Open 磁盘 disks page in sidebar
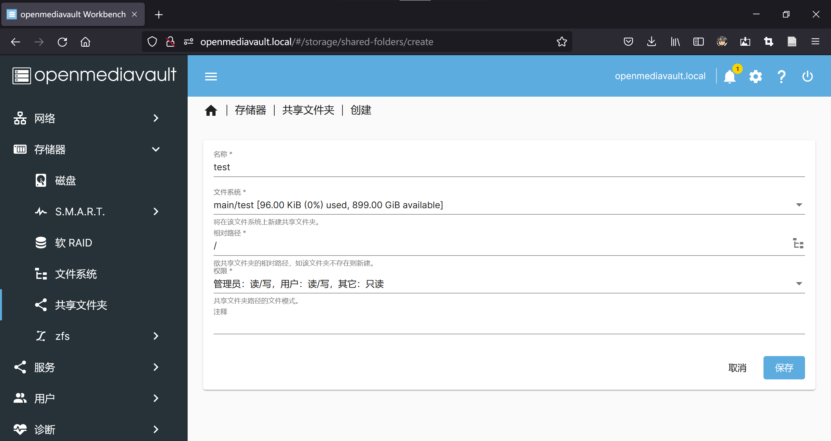Screen dimensions: 831x441 pos(66,181)
